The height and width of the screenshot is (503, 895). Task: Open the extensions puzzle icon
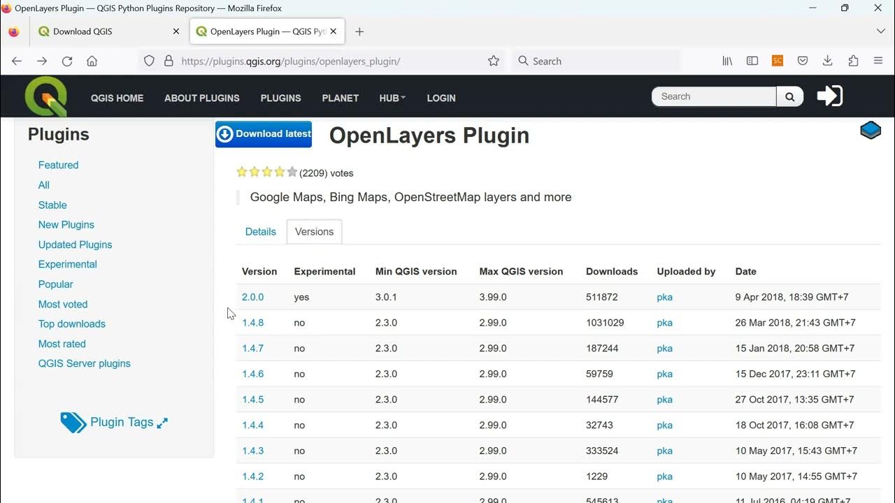pyautogui.click(x=853, y=61)
